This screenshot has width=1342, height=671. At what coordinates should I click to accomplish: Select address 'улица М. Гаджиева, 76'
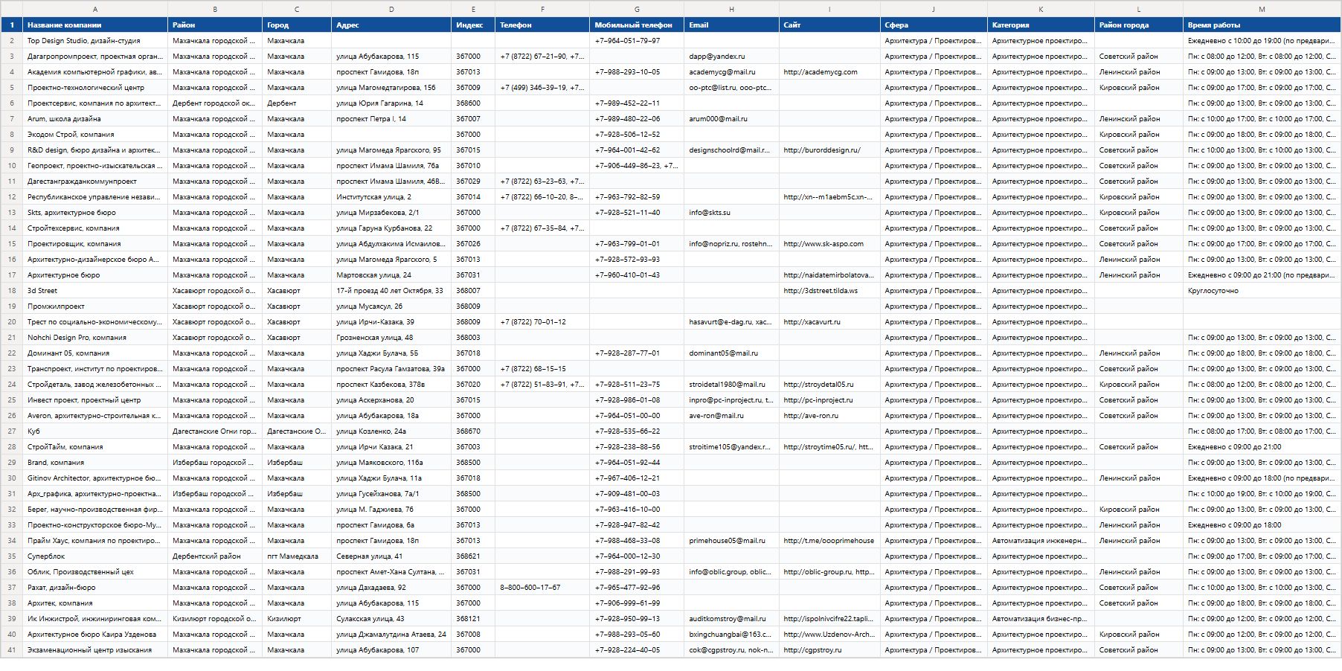point(391,510)
